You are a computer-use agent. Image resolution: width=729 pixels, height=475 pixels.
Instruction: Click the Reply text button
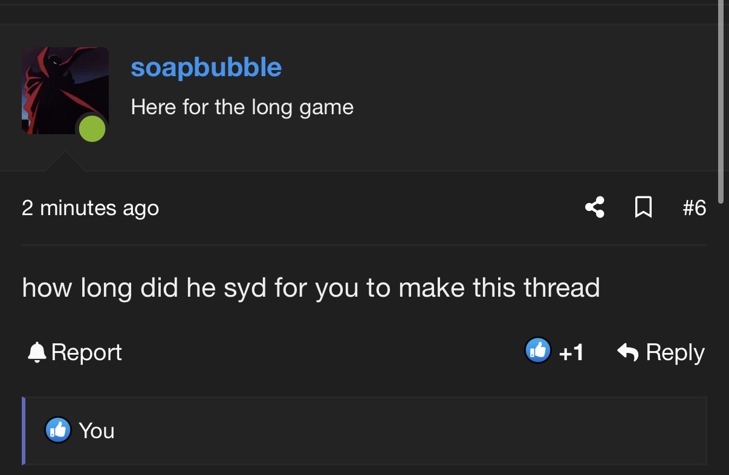[675, 352]
